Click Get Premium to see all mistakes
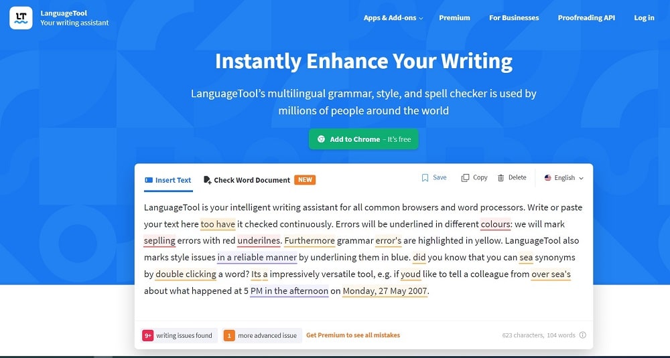Screen dimensions: 670x358 tap(353, 335)
